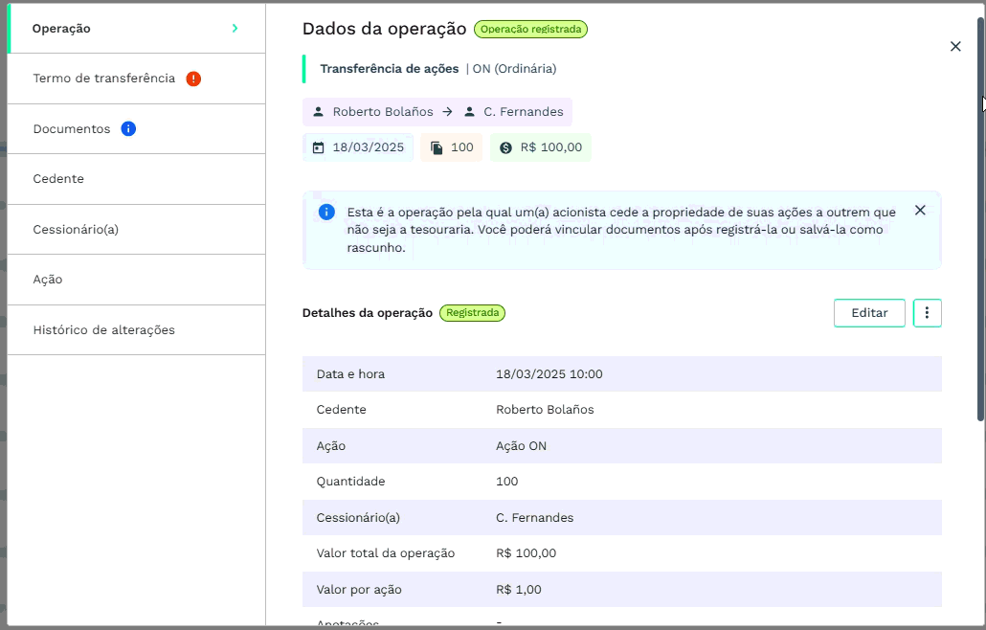Click the Editar button

click(869, 312)
